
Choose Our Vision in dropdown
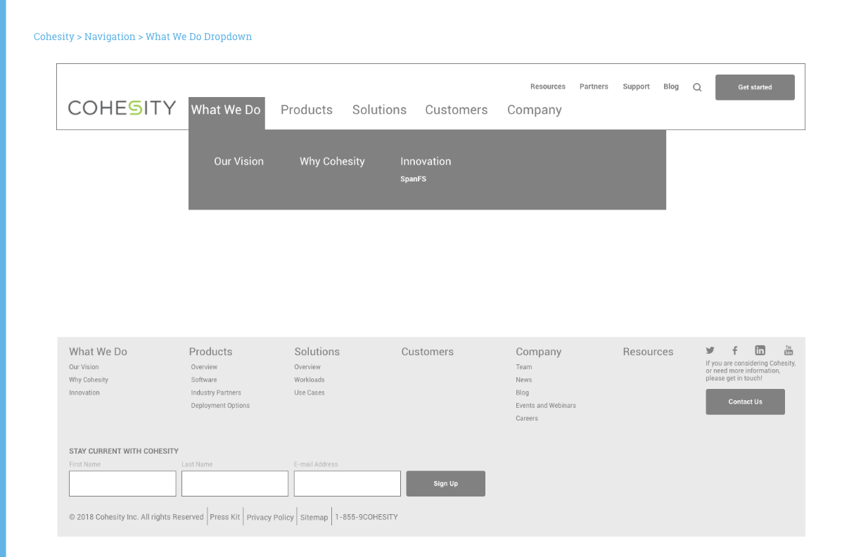pos(239,161)
